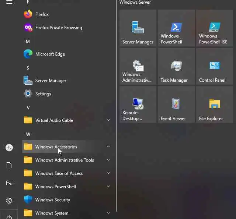Image resolution: width=236 pixels, height=219 pixels.
Task: Expand the Windows Administrative Tools chevron
Action: tap(108, 160)
